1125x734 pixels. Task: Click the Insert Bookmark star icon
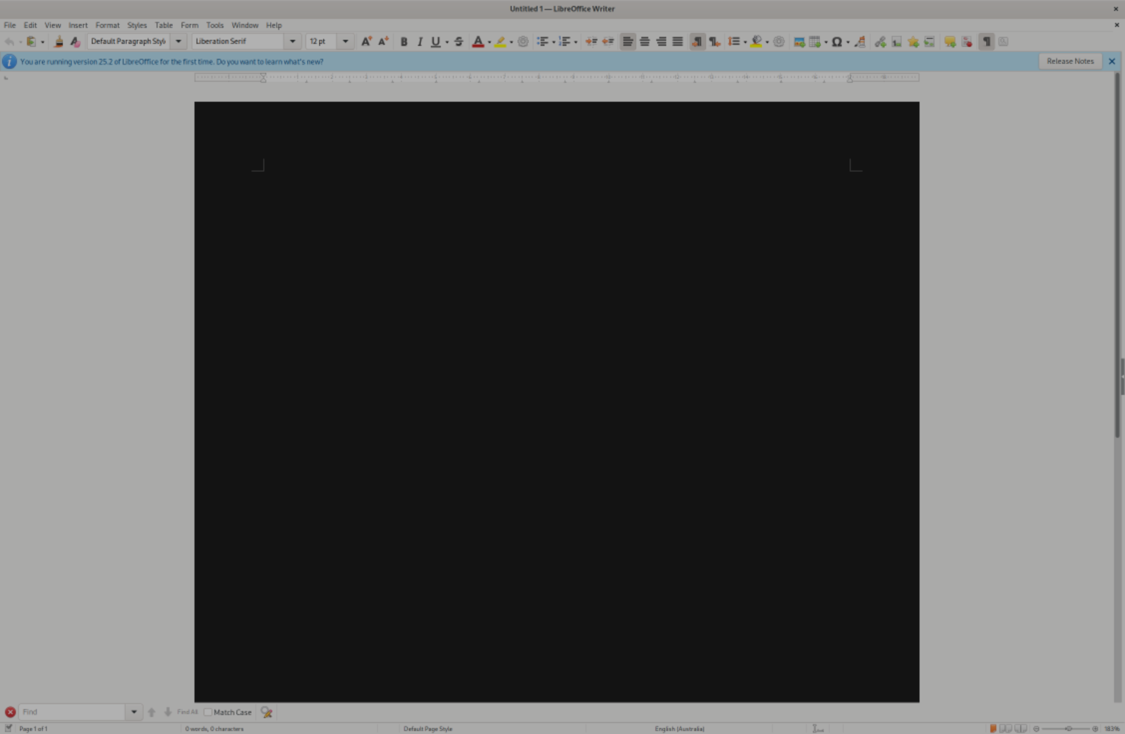click(x=913, y=42)
